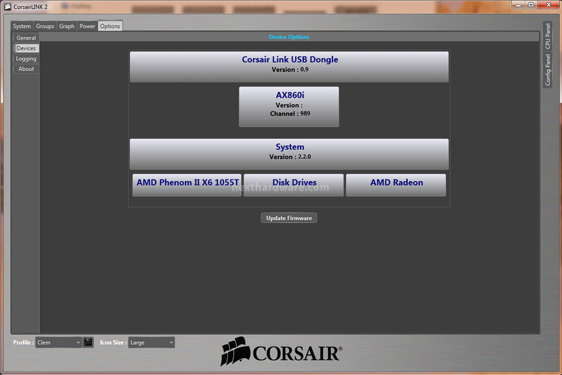Select the Corsair Link USB Dongle device
The height and width of the screenshot is (375, 562).
[289, 67]
